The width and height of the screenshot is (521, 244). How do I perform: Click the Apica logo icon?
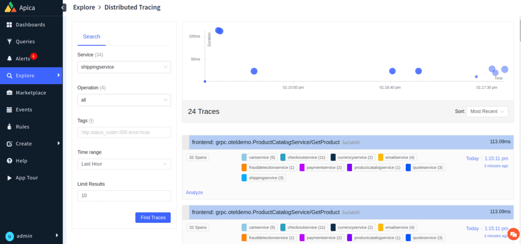coord(10,8)
